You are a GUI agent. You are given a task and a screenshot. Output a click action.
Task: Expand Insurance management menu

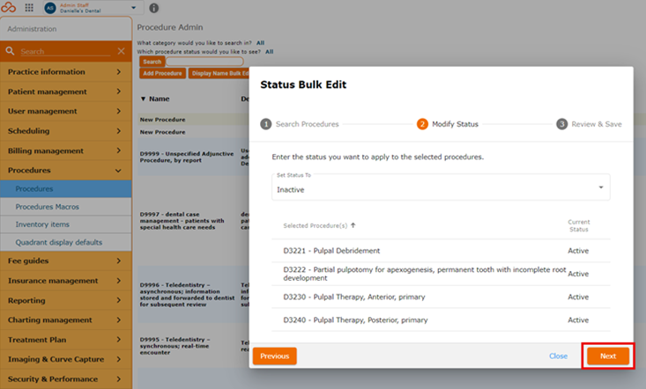tap(66, 281)
